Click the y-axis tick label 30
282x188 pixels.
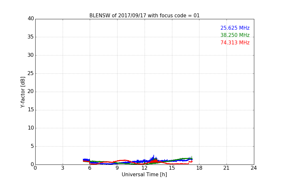click(x=31, y=55)
